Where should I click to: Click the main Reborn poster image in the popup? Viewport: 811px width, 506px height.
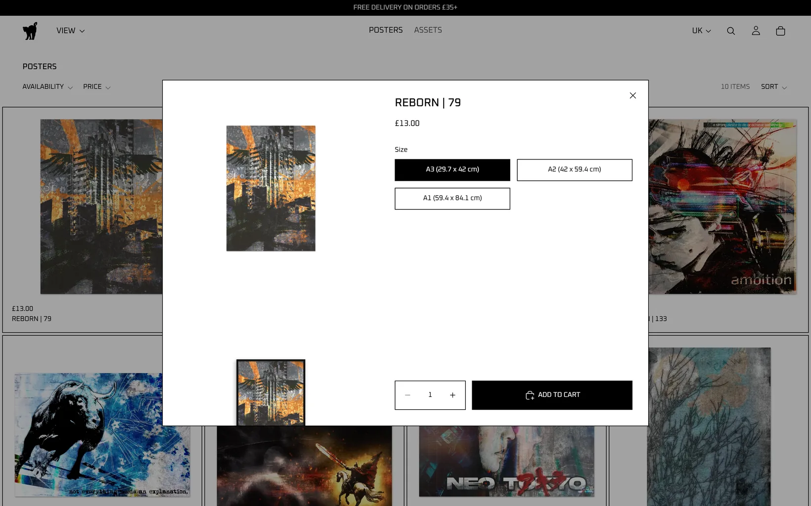pos(271,188)
